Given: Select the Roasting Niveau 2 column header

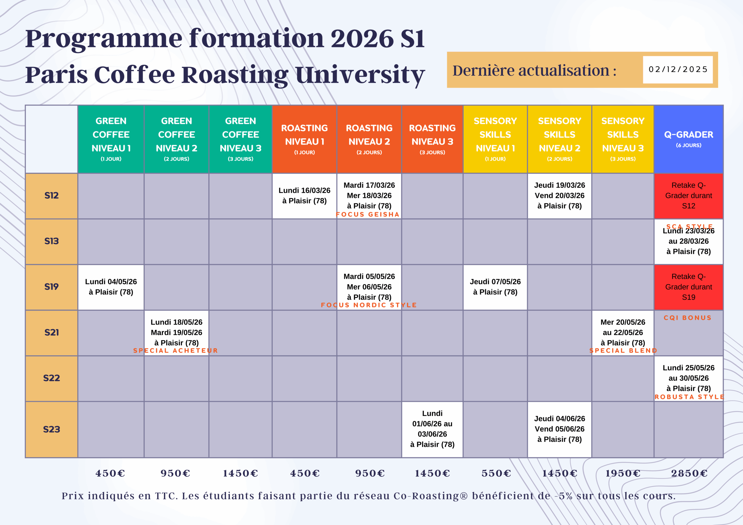Looking at the screenshot, I should coord(369,139).
